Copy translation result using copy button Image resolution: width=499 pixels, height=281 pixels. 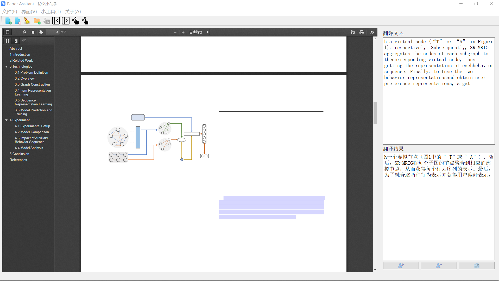[477, 266]
